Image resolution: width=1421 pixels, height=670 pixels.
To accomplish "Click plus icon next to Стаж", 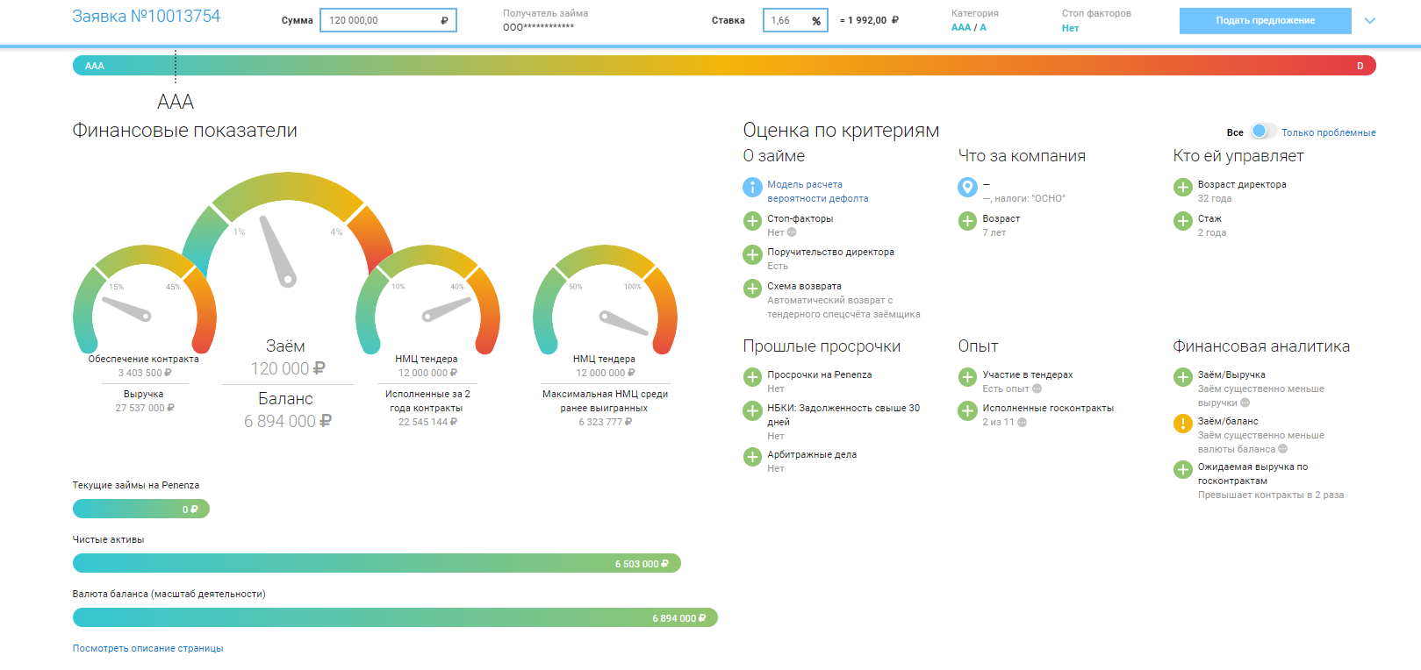I will [1183, 221].
